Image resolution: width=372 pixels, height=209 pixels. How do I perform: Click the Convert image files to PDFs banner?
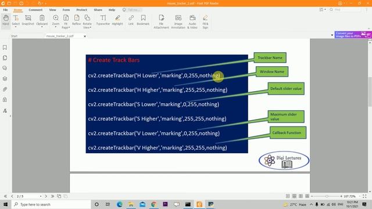click(353, 35)
